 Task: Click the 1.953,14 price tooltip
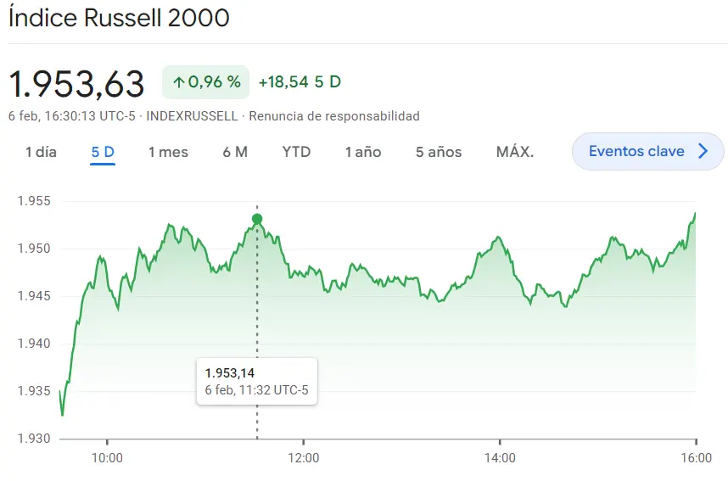pyautogui.click(x=256, y=381)
